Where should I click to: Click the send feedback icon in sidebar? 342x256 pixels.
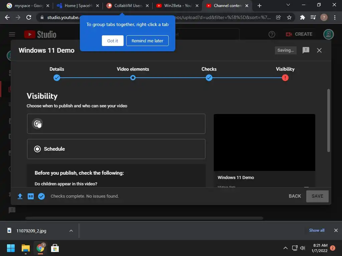[12, 210]
